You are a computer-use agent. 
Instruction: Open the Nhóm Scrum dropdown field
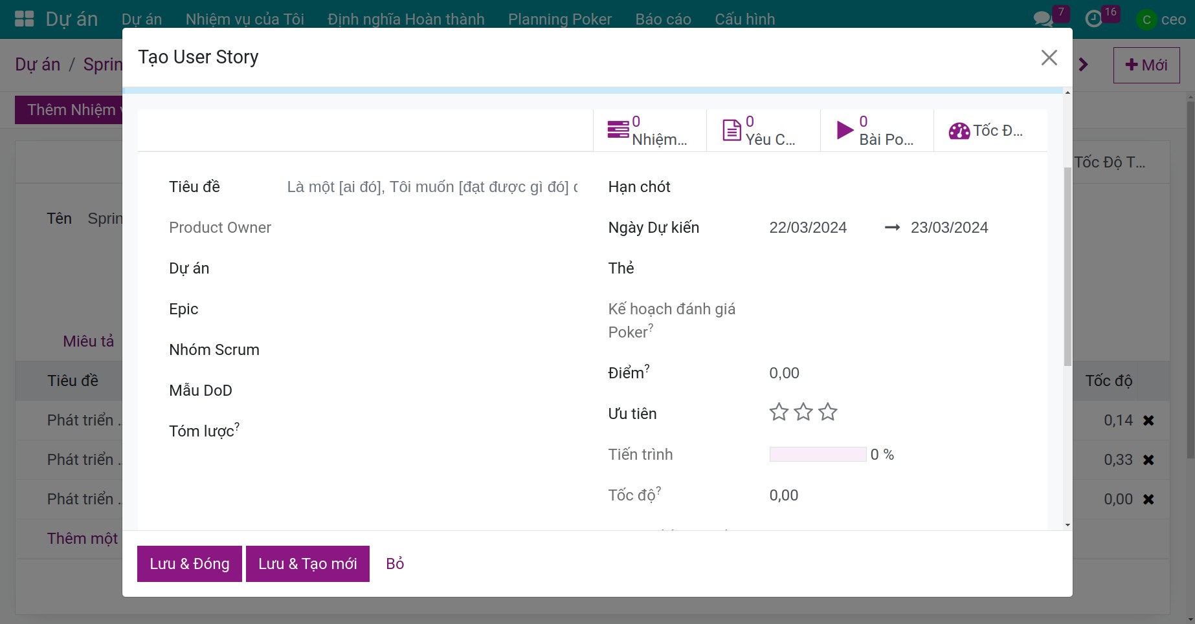point(432,350)
